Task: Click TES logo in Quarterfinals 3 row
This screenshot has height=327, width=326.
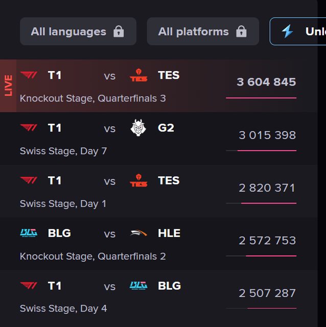Action: click(x=138, y=75)
